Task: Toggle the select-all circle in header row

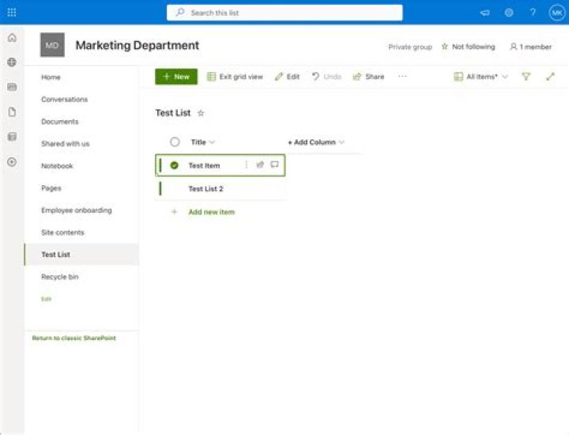Action: pyautogui.click(x=175, y=142)
